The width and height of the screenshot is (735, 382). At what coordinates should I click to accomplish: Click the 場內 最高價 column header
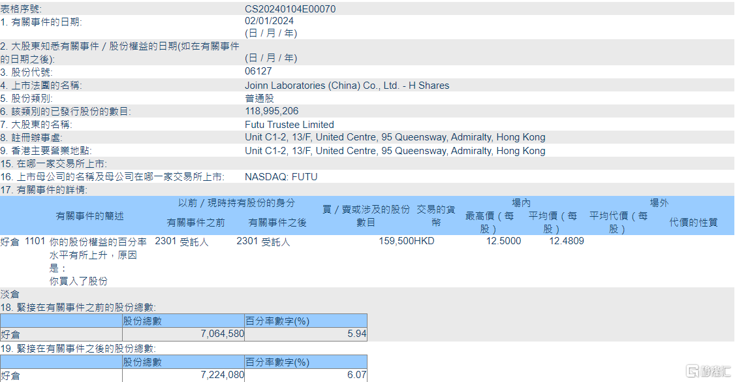[x=490, y=222]
